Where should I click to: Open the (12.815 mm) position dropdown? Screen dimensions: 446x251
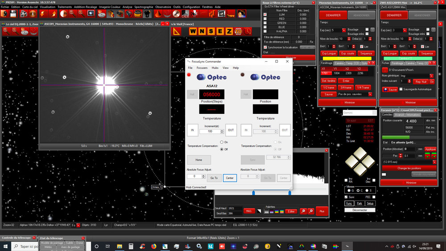pyautogui.click(x=434, y=162)
